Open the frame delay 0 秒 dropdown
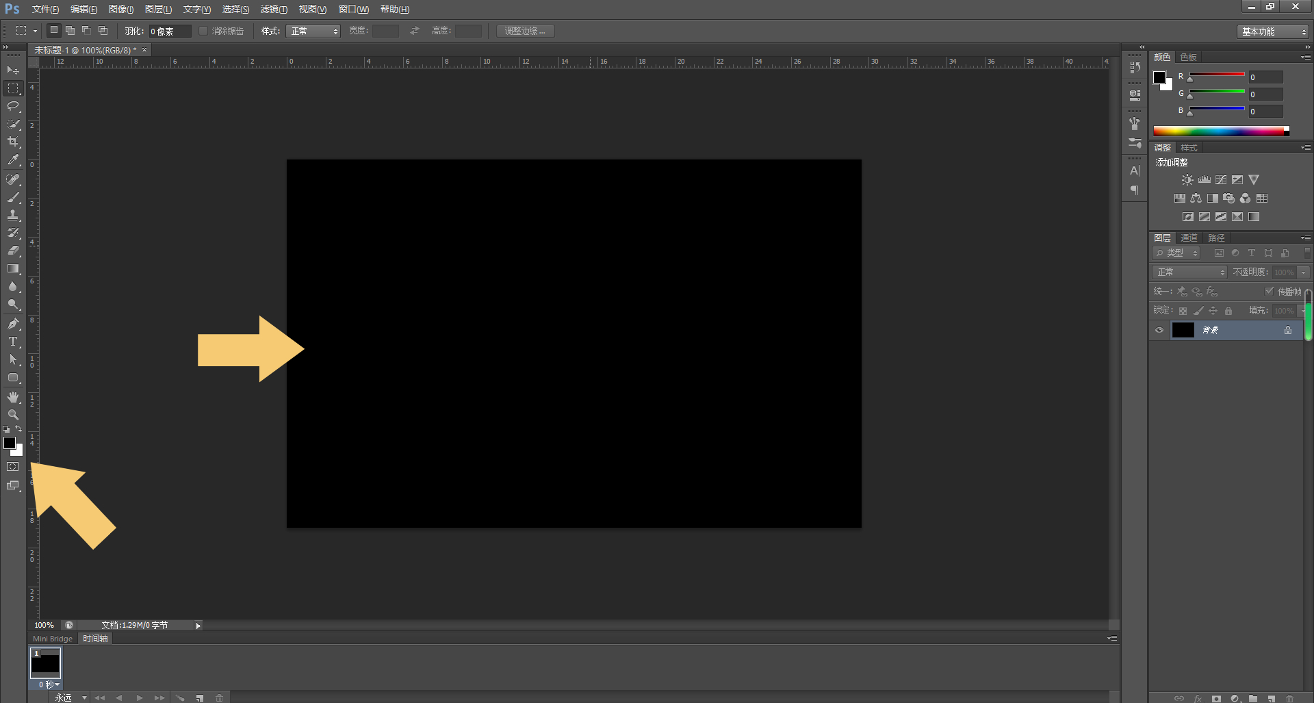 click(x=49, y=685)
